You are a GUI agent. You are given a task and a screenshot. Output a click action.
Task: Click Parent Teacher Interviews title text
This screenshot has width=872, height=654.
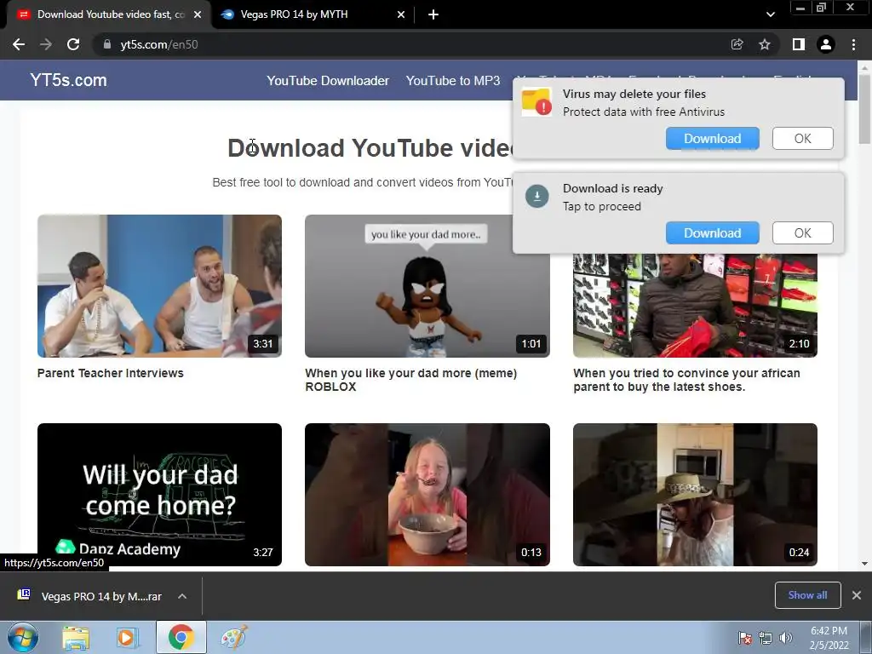click(110, 373)
